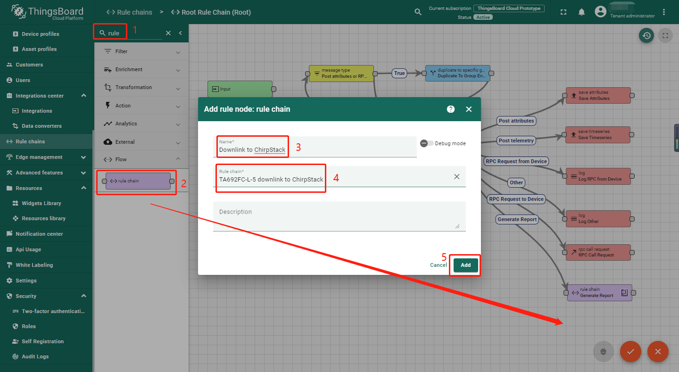The height and width of the screenshot is (372, 679).
Task: Click the node search input field
Action: (x=134, y=33)
